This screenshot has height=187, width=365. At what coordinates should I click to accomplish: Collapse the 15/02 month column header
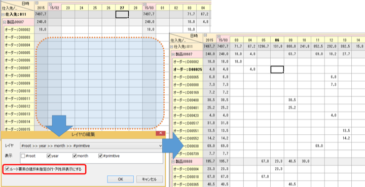[x=50, y=4]
